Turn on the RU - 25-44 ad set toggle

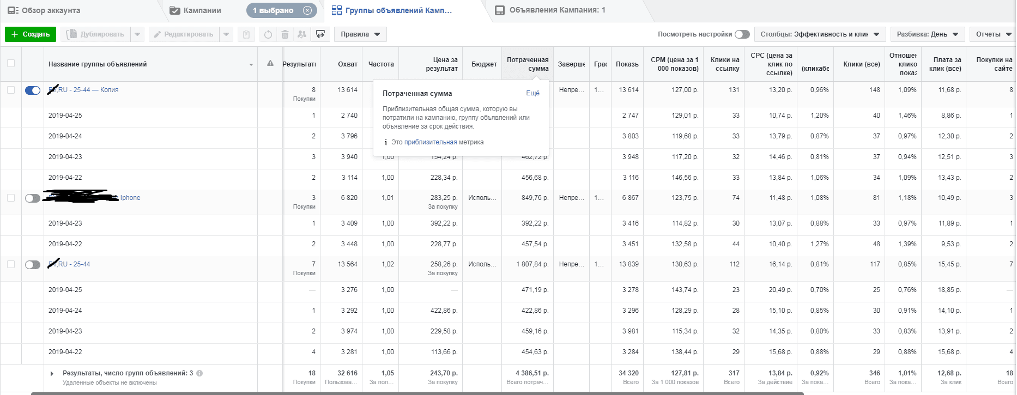(33, 265)
